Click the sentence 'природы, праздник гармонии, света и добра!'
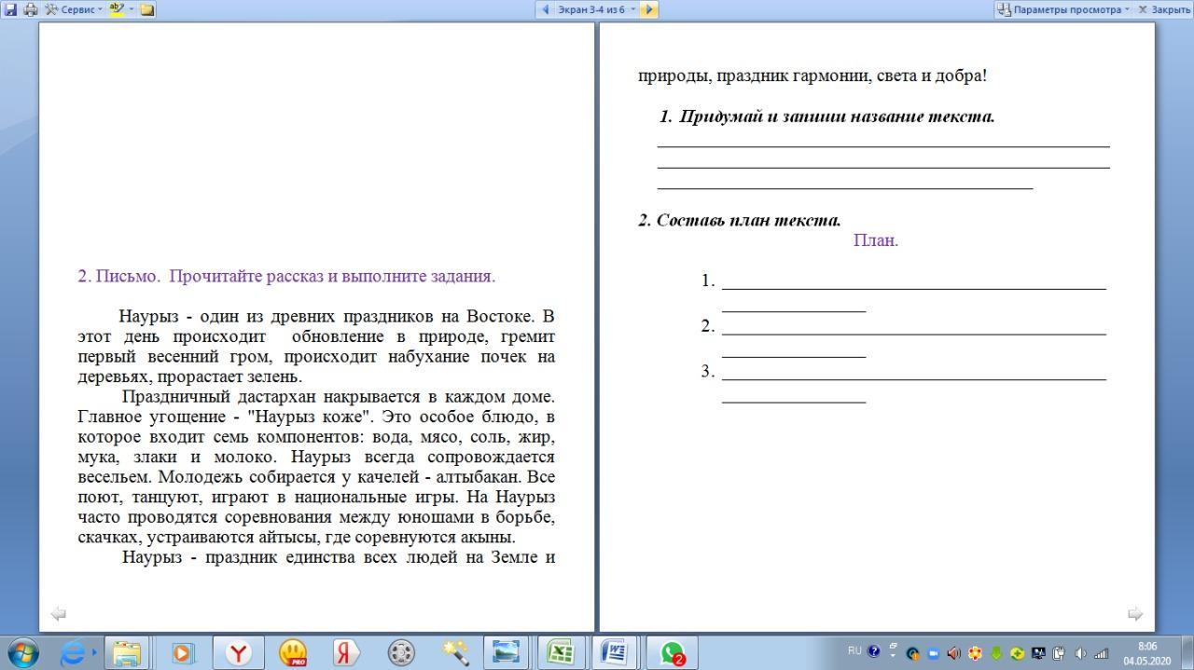1194x670 pixels. tap(812, 75)
